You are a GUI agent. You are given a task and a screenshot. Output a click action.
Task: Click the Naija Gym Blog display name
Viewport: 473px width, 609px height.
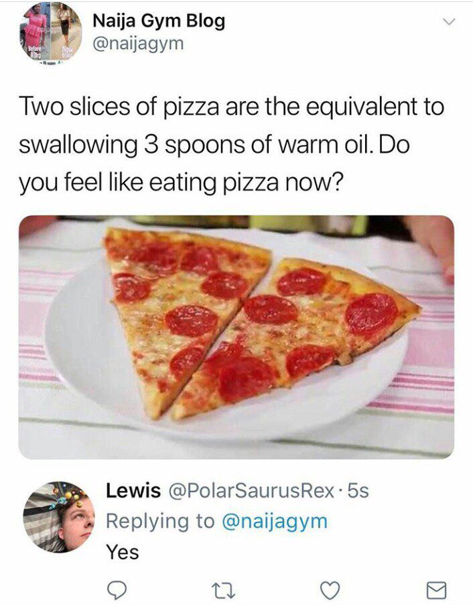pyautogui.click(x=159, y=21)
